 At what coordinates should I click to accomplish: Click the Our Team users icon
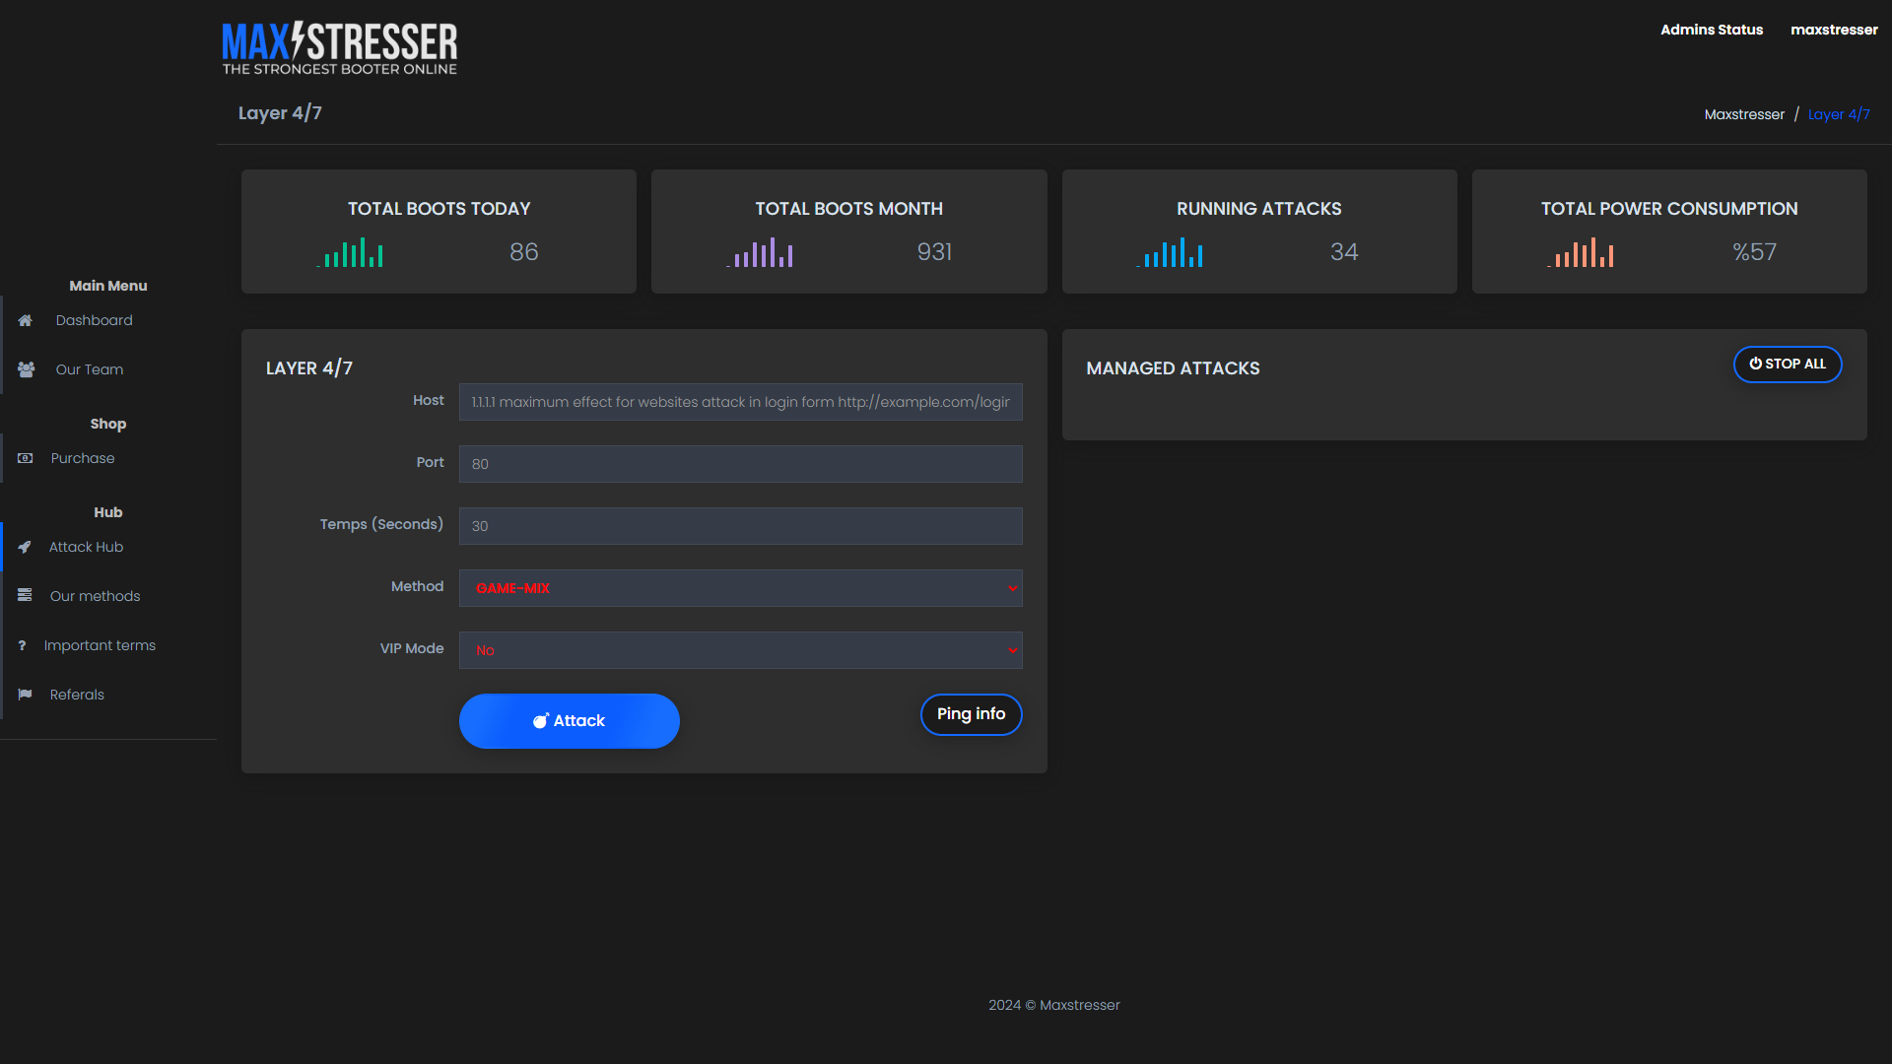tap(24, 369)
